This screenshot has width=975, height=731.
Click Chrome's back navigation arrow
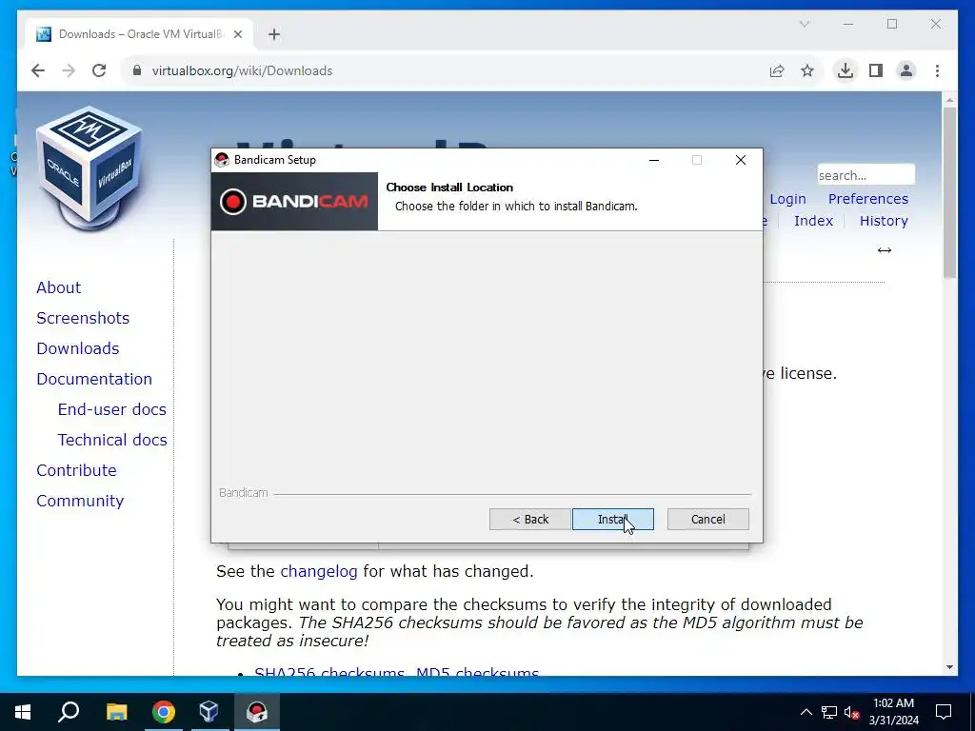(38, 70)
